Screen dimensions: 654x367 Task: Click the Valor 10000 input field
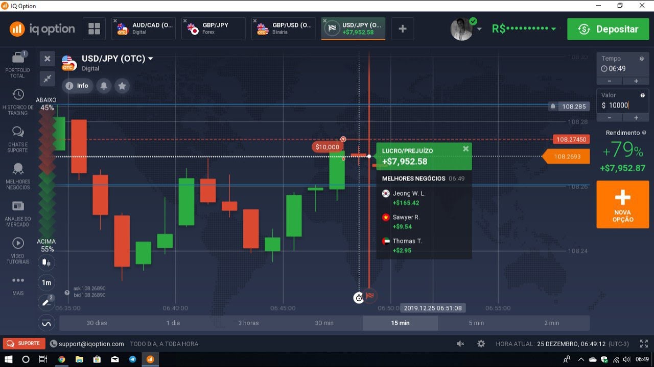tap(622, 101)
